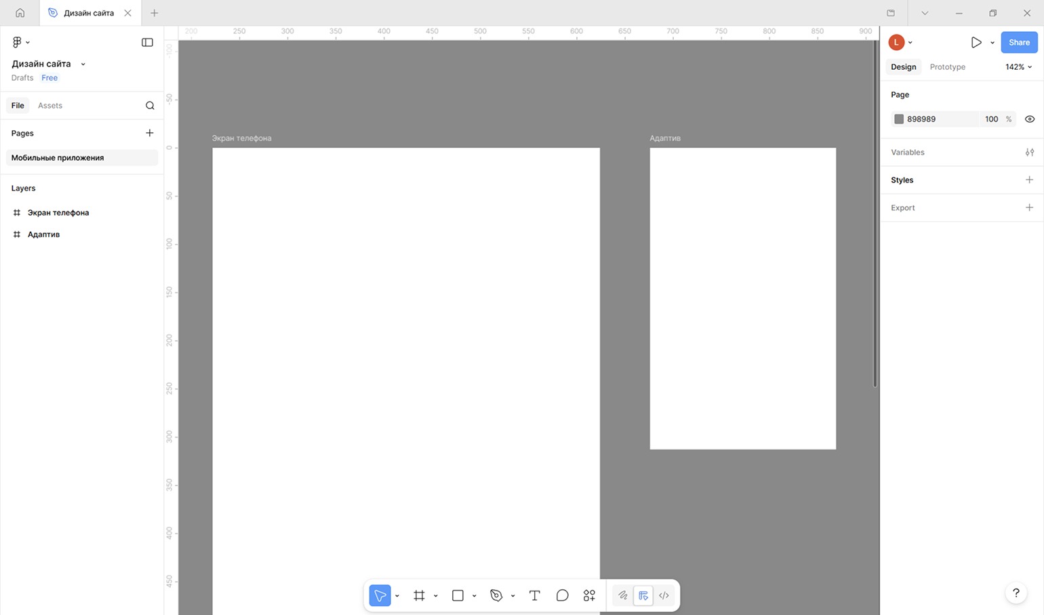
Task: Open the Actions components tool
Action: point(589,595)
